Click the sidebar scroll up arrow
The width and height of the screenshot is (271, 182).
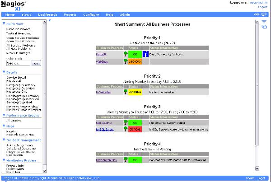[x=45, y=22]
